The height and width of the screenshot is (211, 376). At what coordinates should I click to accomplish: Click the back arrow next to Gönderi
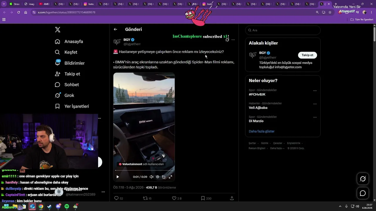point(115,29)
